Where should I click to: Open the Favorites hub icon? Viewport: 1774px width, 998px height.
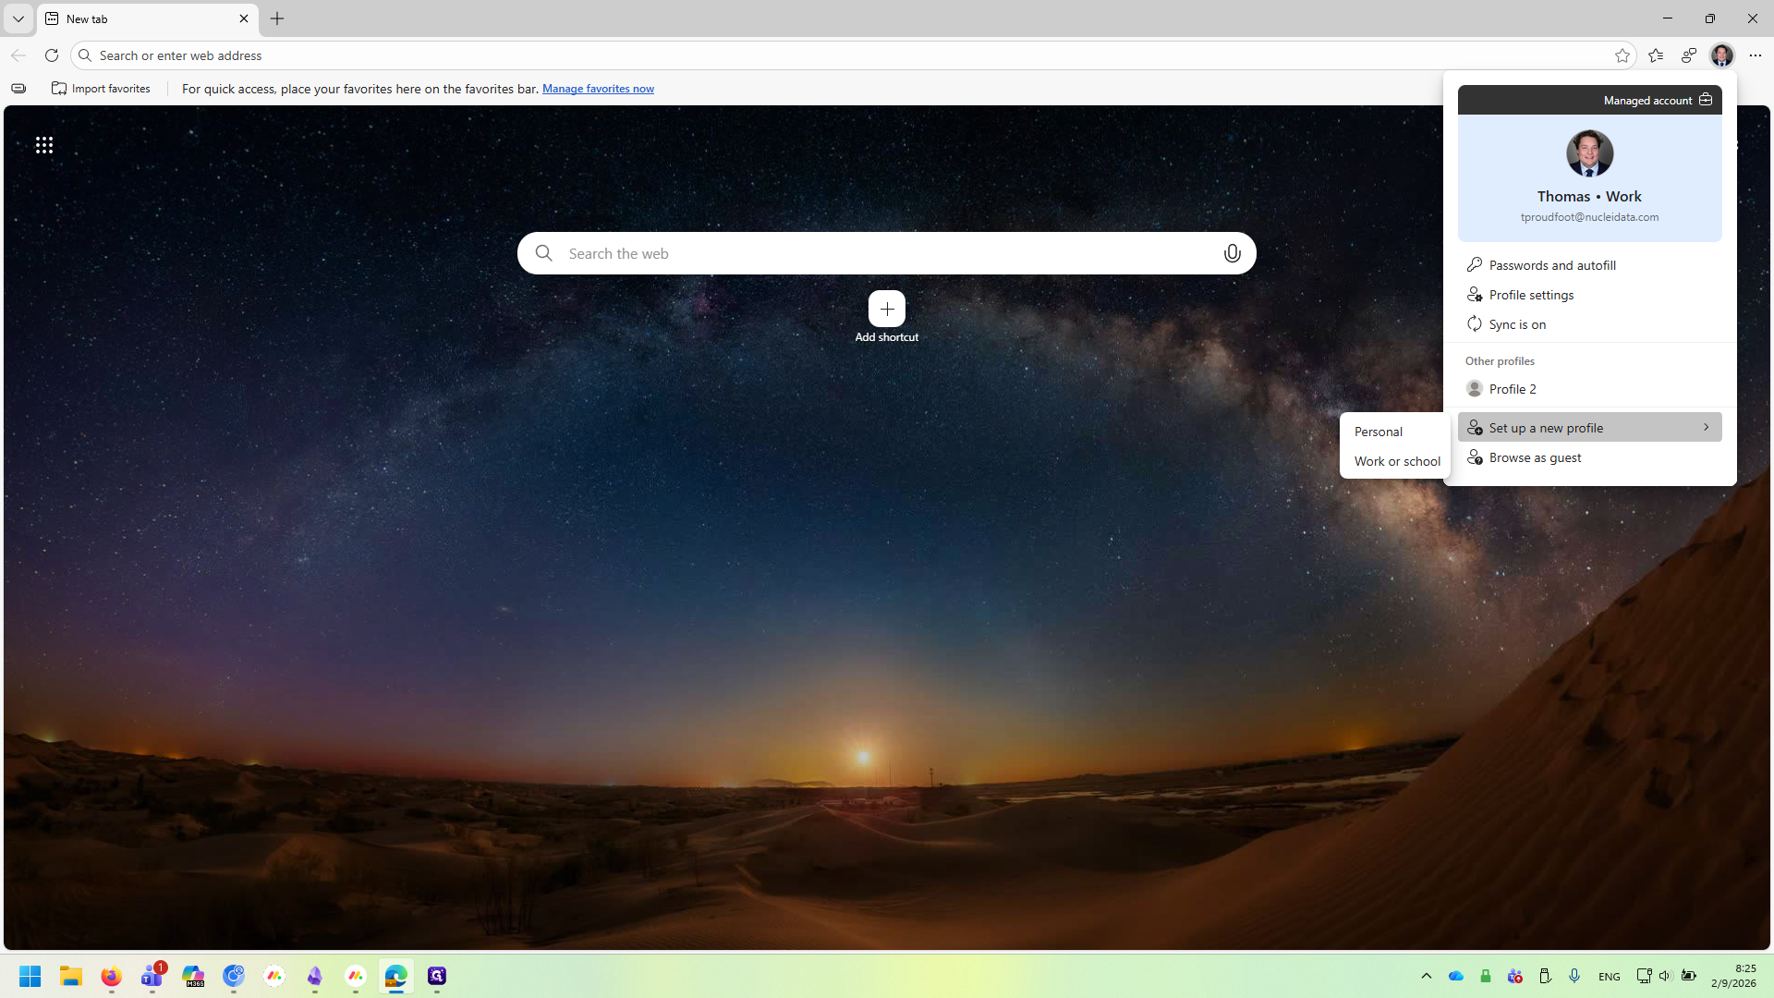pos(1656,55)
